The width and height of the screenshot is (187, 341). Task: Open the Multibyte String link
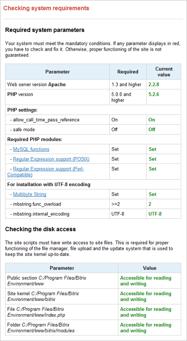pyautogui.click(x=30, y=194)
